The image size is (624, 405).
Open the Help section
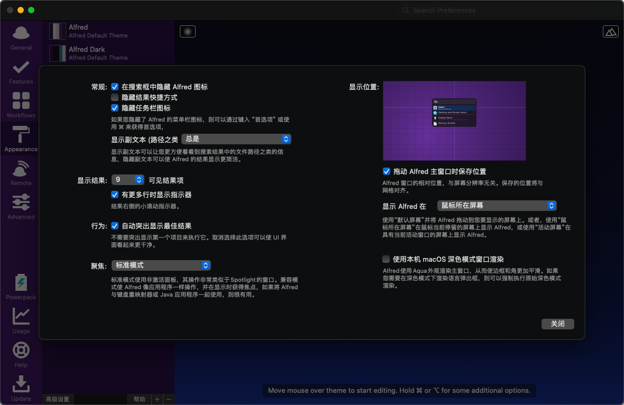click(21, 354)
